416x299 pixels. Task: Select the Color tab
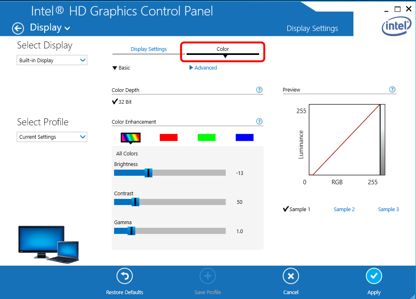point(222,49)
